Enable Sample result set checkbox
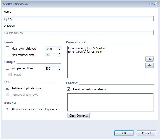Screen dimensions: 160x140 (x=7, y=68)
